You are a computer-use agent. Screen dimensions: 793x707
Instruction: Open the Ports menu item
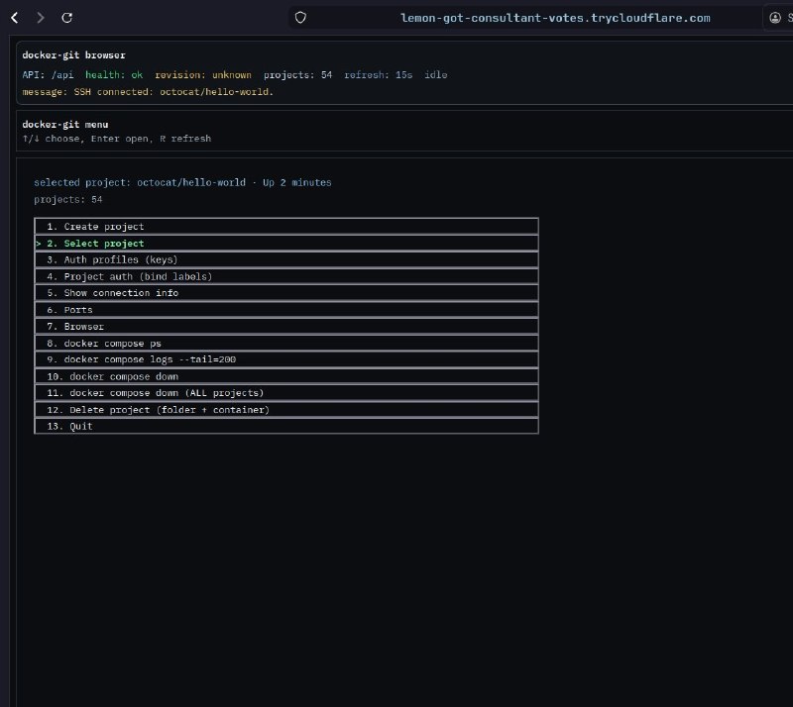286,310
